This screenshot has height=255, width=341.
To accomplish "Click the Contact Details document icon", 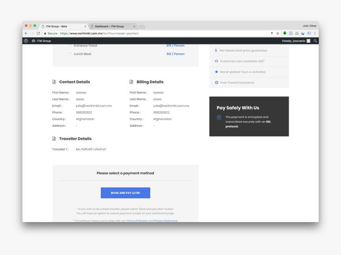I will click(54, 82).
